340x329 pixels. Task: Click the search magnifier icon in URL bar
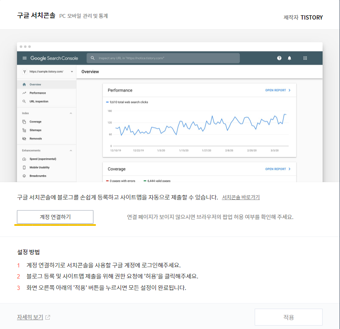[93, 58]
